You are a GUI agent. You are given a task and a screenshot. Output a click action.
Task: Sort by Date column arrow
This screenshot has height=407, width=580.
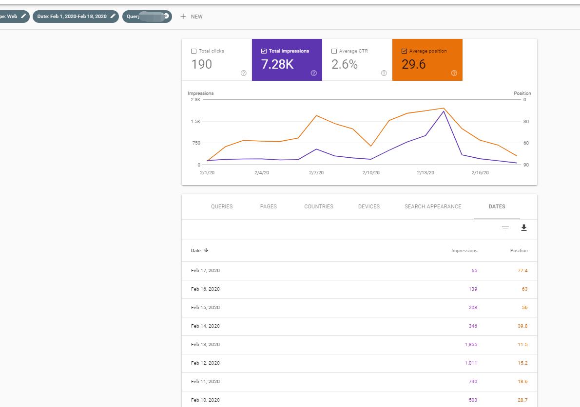click(x=206, y=250)
